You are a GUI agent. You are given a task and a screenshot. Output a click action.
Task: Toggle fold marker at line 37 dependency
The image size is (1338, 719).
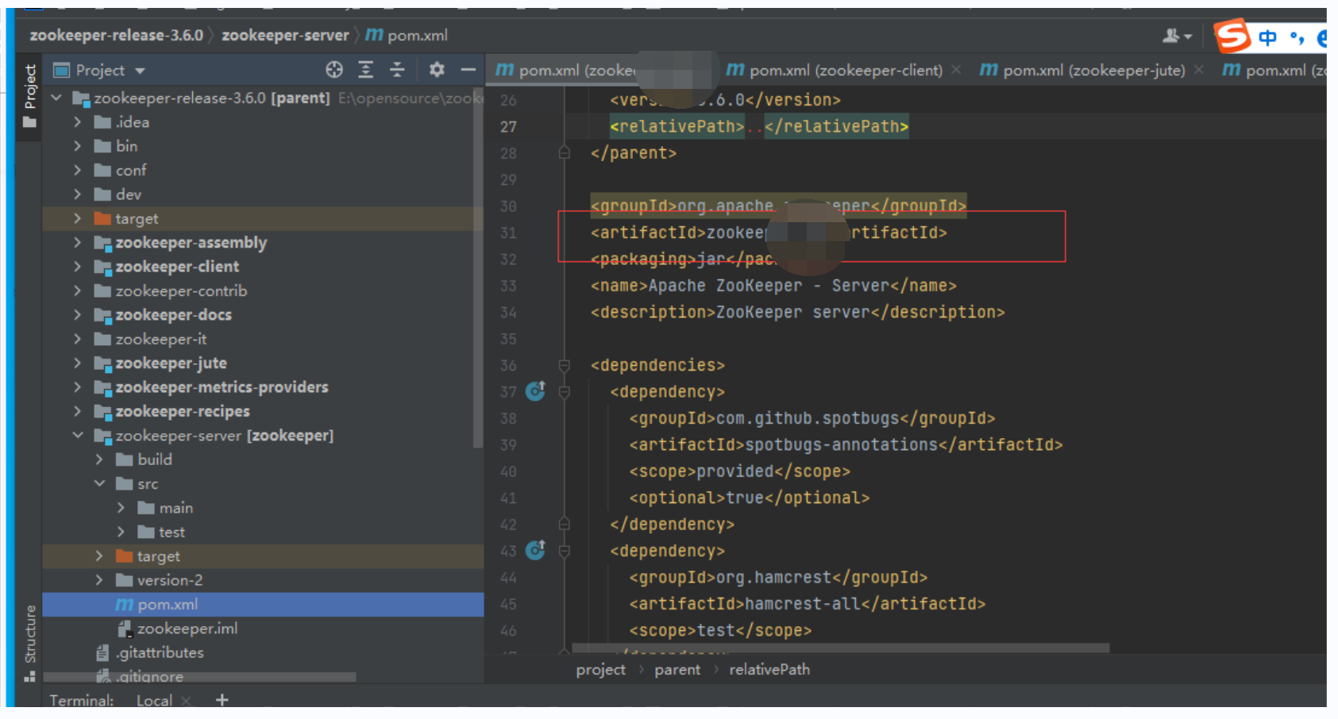(x=565, y=392)
